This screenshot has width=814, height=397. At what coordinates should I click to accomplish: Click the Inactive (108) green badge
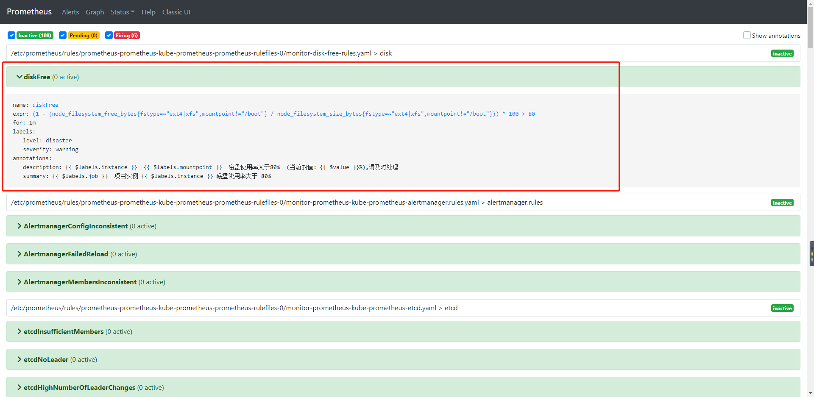pyautogui.click(x=35, y=36)
